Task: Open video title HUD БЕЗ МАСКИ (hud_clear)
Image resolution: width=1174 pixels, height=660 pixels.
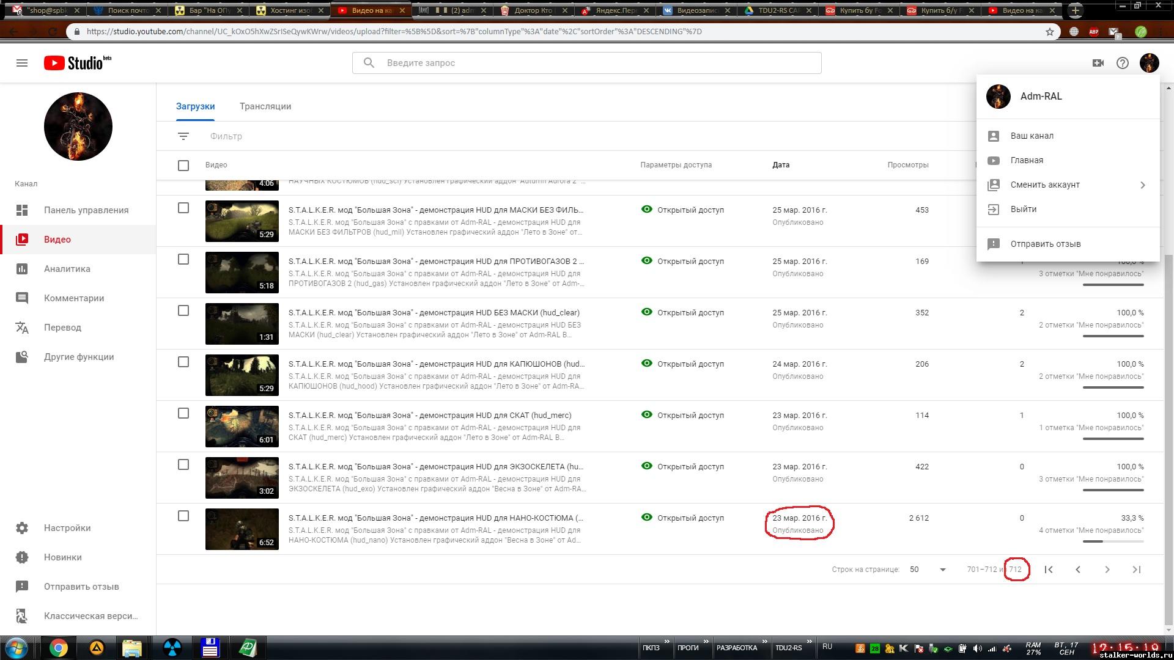Action: pyautogui.click(x=434, y=313)
